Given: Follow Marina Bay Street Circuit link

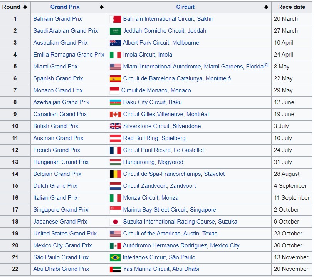Looking at the screenshot, I should (155, 210).
